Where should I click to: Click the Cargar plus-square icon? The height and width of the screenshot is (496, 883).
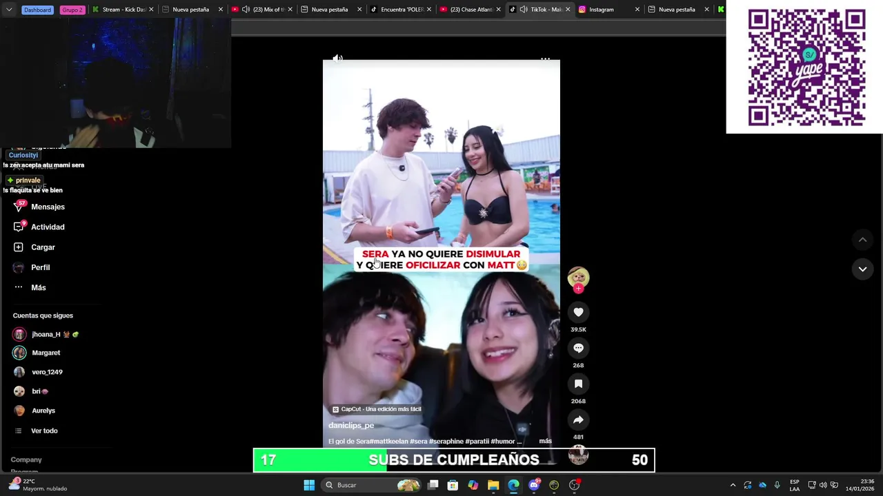(x=19, y=247)
